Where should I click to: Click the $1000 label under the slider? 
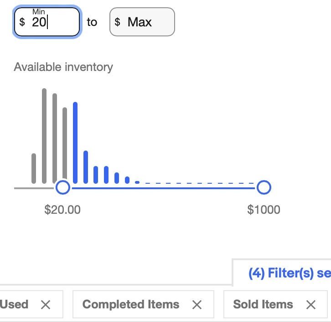click(264, 210)
